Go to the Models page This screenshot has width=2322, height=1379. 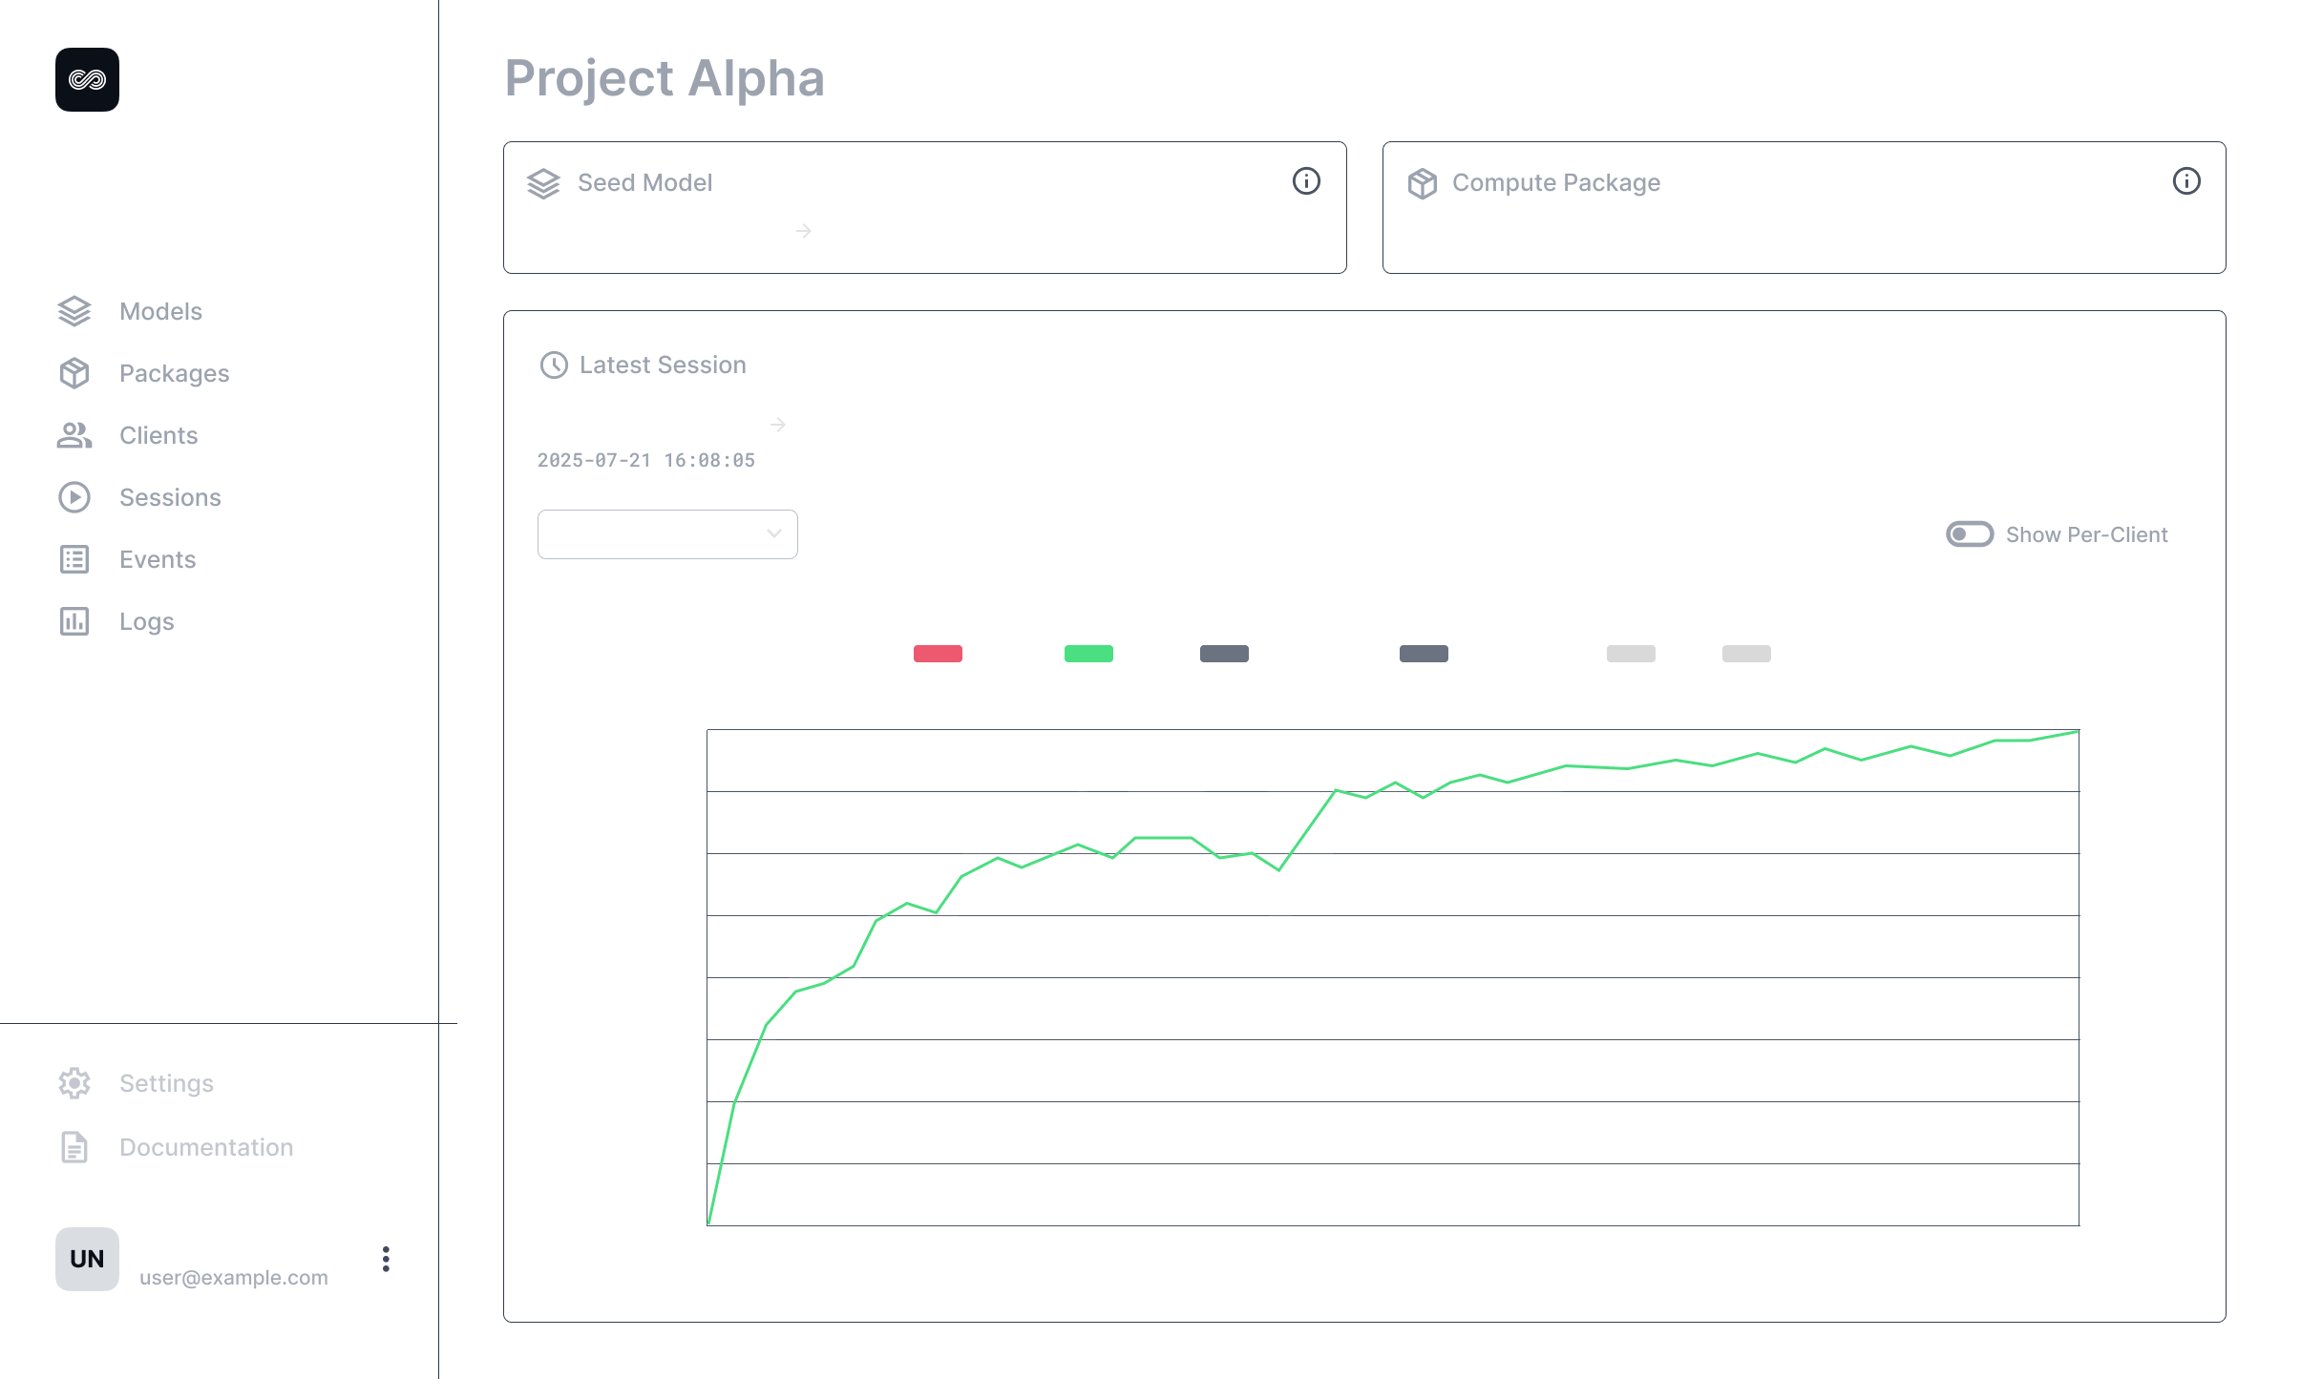point(160,311)
